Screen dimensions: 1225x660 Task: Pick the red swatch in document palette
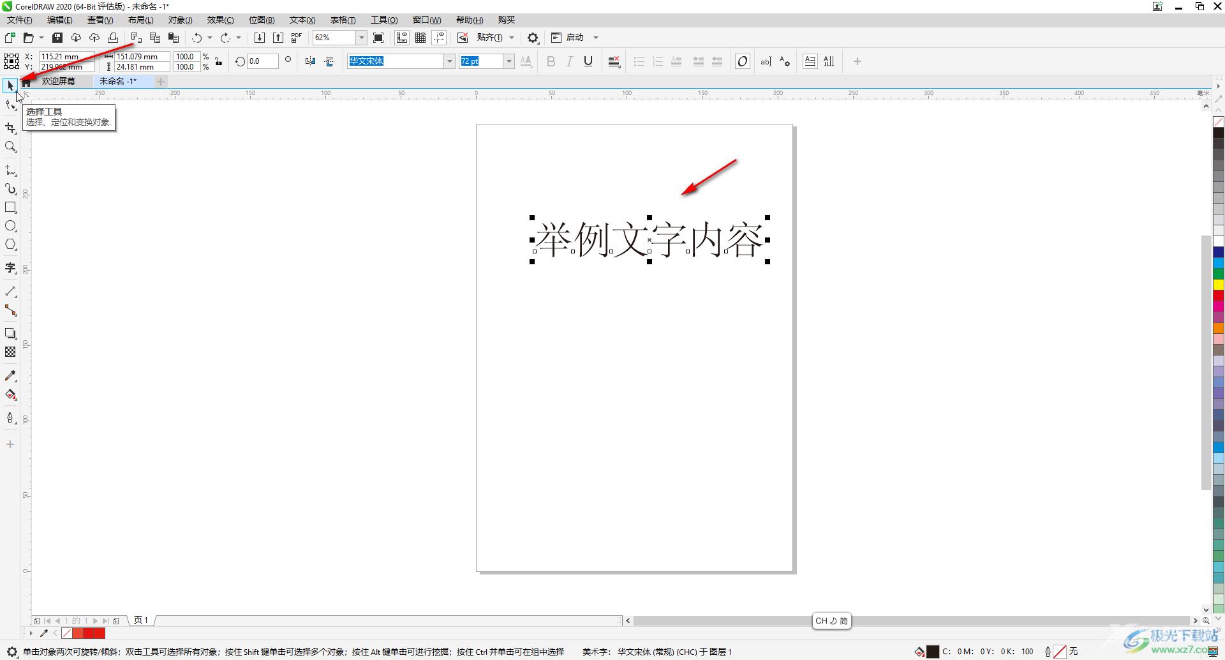[x=89, y=633]
